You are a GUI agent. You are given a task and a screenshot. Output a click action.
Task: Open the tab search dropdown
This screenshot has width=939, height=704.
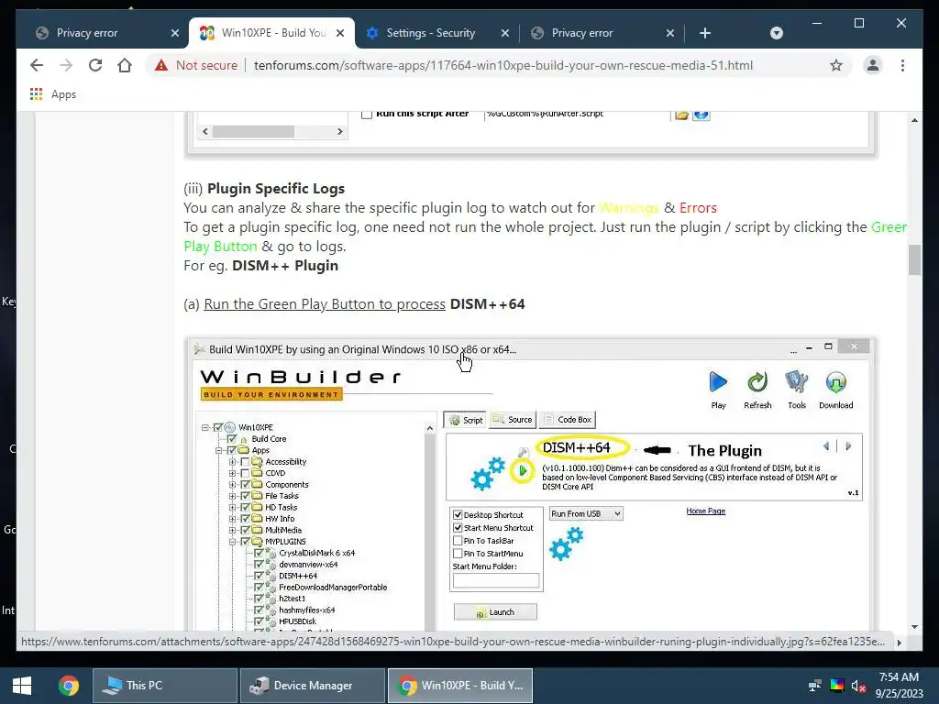click(x=777, y=33)
